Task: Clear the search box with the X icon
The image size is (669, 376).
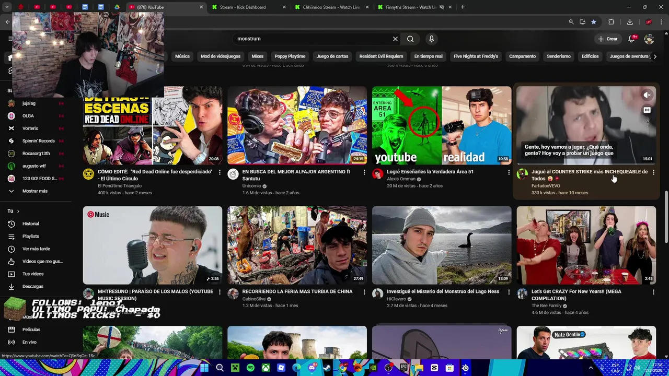Action: tap(395, 39)
